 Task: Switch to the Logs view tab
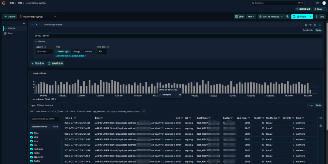pos(311,105)
